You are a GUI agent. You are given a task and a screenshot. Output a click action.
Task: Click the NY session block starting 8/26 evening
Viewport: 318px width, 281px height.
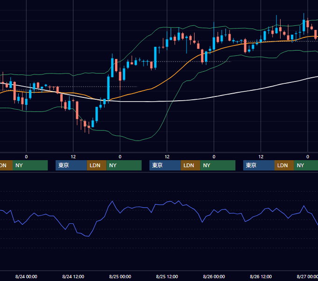coord(306,165)
